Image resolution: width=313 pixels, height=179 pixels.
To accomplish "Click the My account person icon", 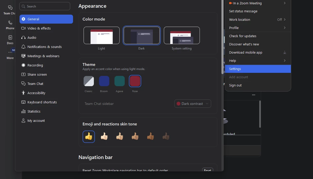I will (x=23, y=121).
